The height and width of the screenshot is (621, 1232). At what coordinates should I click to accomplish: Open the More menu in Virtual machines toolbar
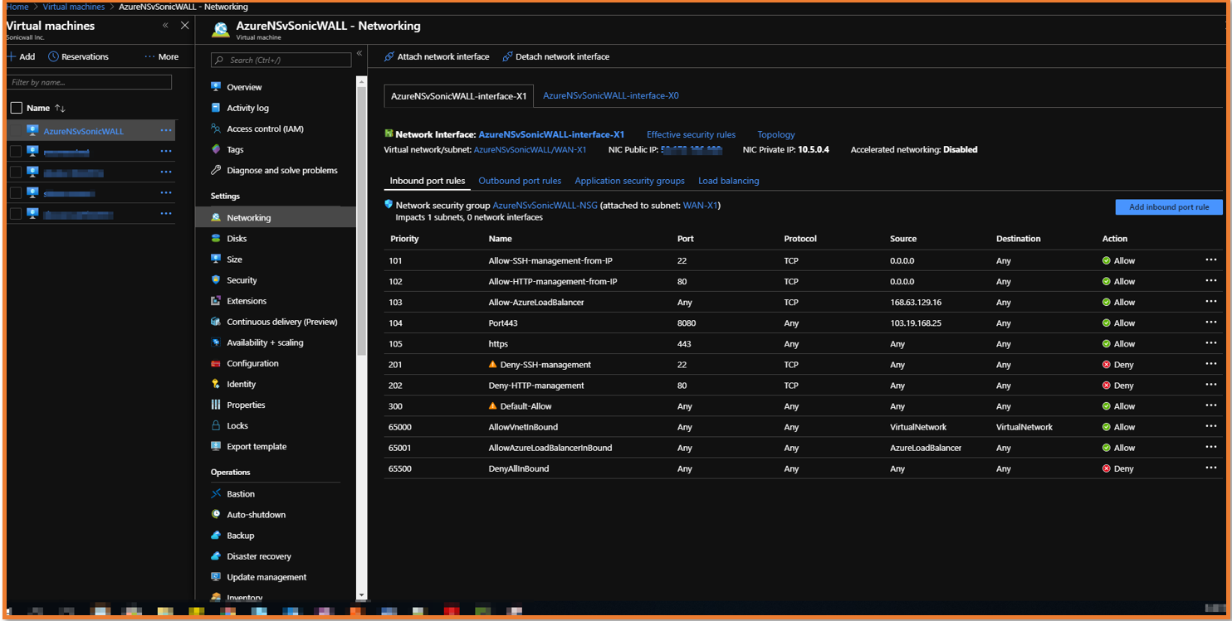coord(162,56)
